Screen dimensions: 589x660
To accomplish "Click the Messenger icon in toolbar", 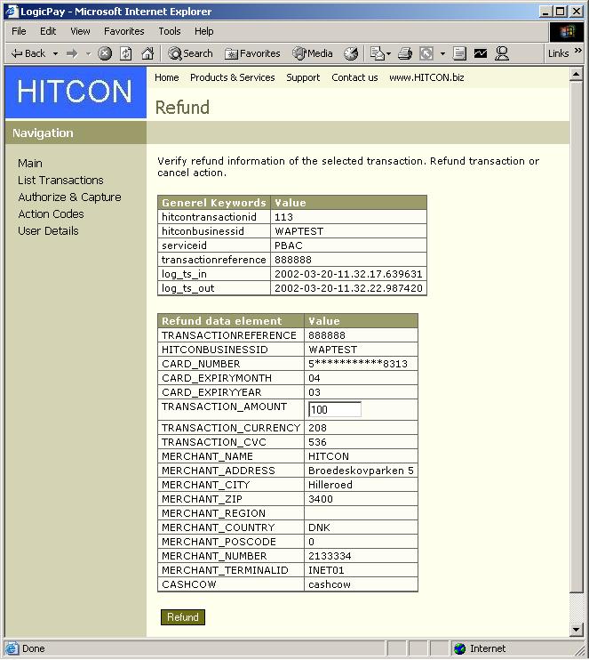I will point(502,53).
